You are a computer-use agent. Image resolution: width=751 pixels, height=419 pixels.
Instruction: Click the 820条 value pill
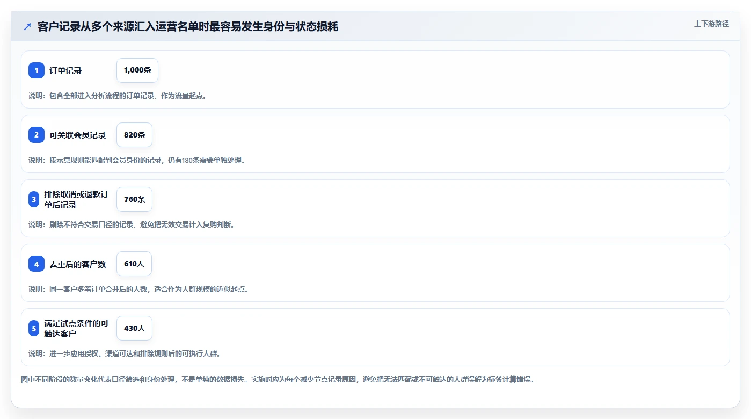[x=134, y=135]
